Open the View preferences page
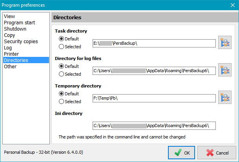 26,16
